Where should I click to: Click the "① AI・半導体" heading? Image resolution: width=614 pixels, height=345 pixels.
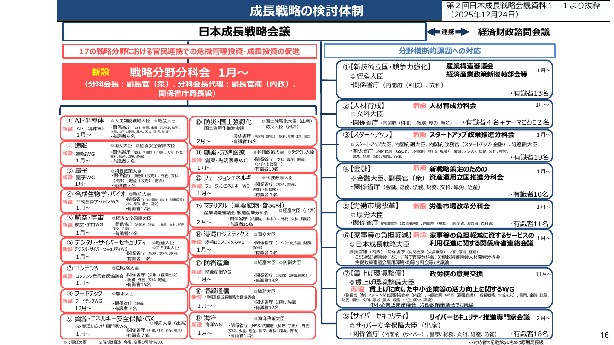pos(85,121)
